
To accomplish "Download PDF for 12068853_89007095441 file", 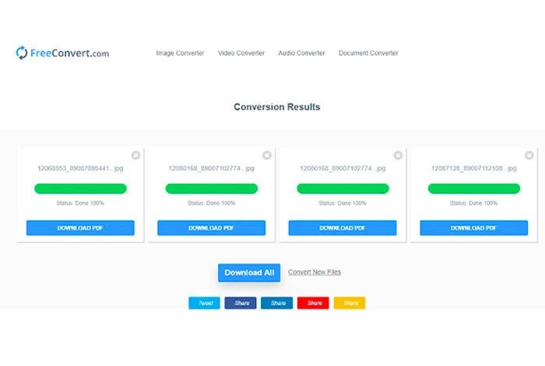I will tap(80, 227).
